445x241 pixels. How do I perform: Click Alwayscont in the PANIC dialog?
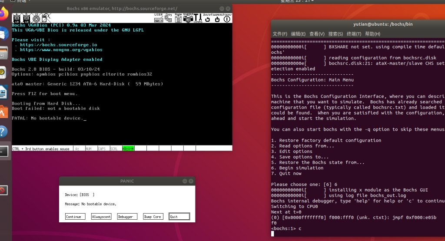point(101,217)
